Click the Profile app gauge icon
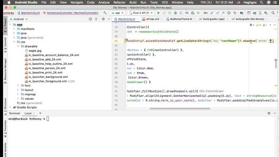 pyautogui.click(x=187, y=13)
